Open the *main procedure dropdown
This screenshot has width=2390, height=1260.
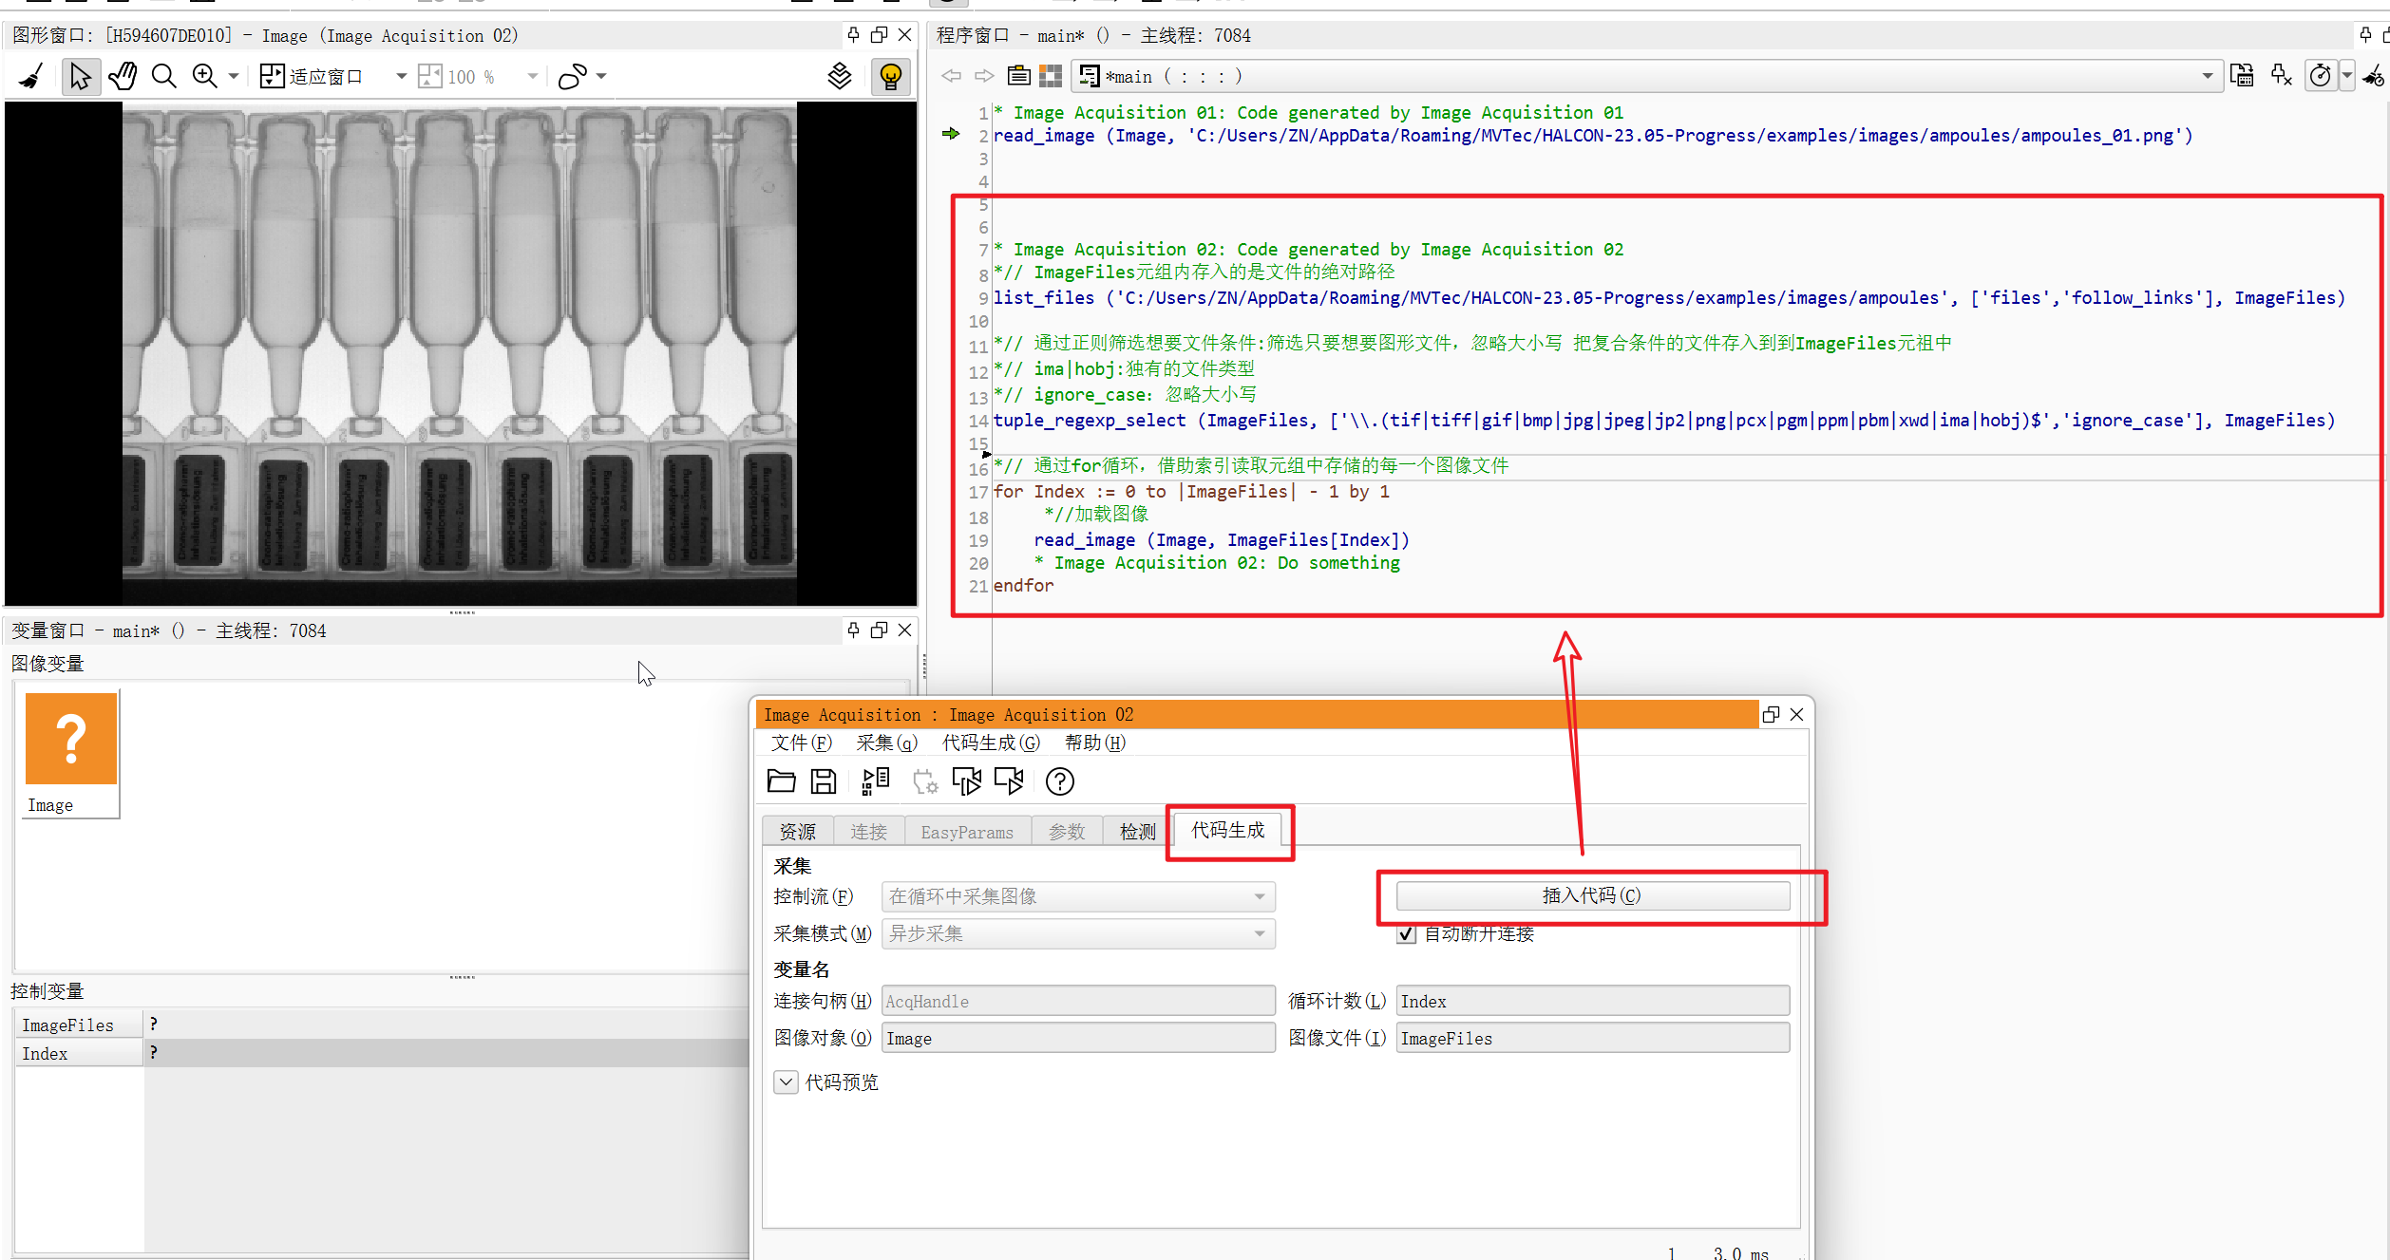(x=2206, y=76)
